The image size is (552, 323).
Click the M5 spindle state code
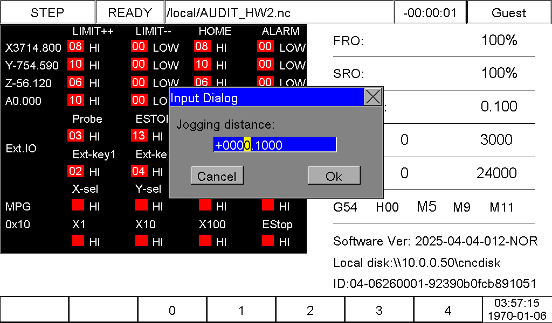[427, 207]
